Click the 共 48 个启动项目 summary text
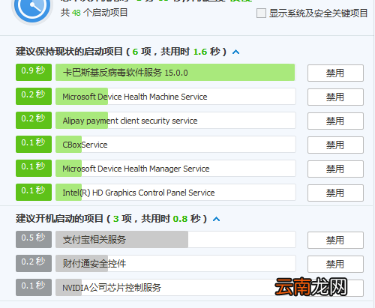This screenshot has height=308, width=375. 94,13
